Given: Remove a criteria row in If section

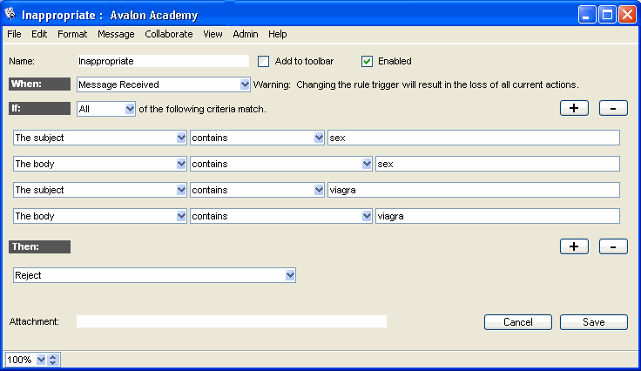Looking at the screenshot, I should [613, 108].
